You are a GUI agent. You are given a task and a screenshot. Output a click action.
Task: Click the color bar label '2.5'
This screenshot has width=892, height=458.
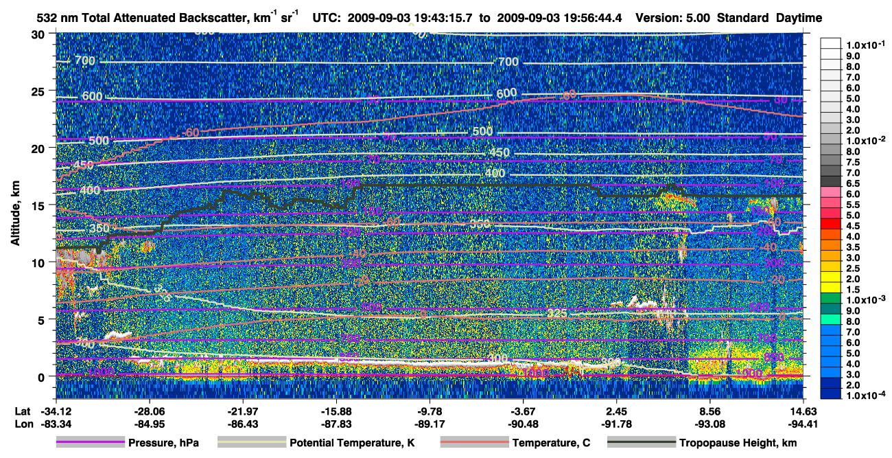(854, 268)
